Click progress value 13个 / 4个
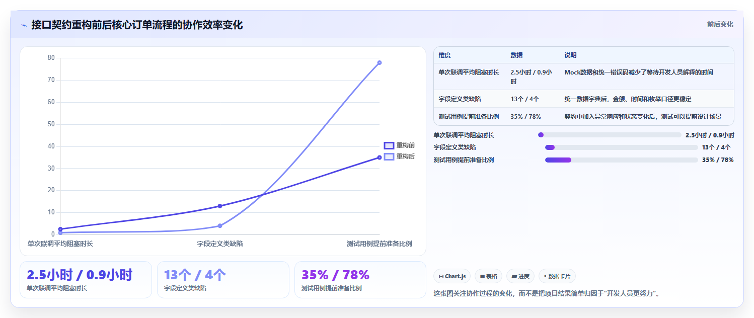 pyautogui.click(x=716, y=147)
